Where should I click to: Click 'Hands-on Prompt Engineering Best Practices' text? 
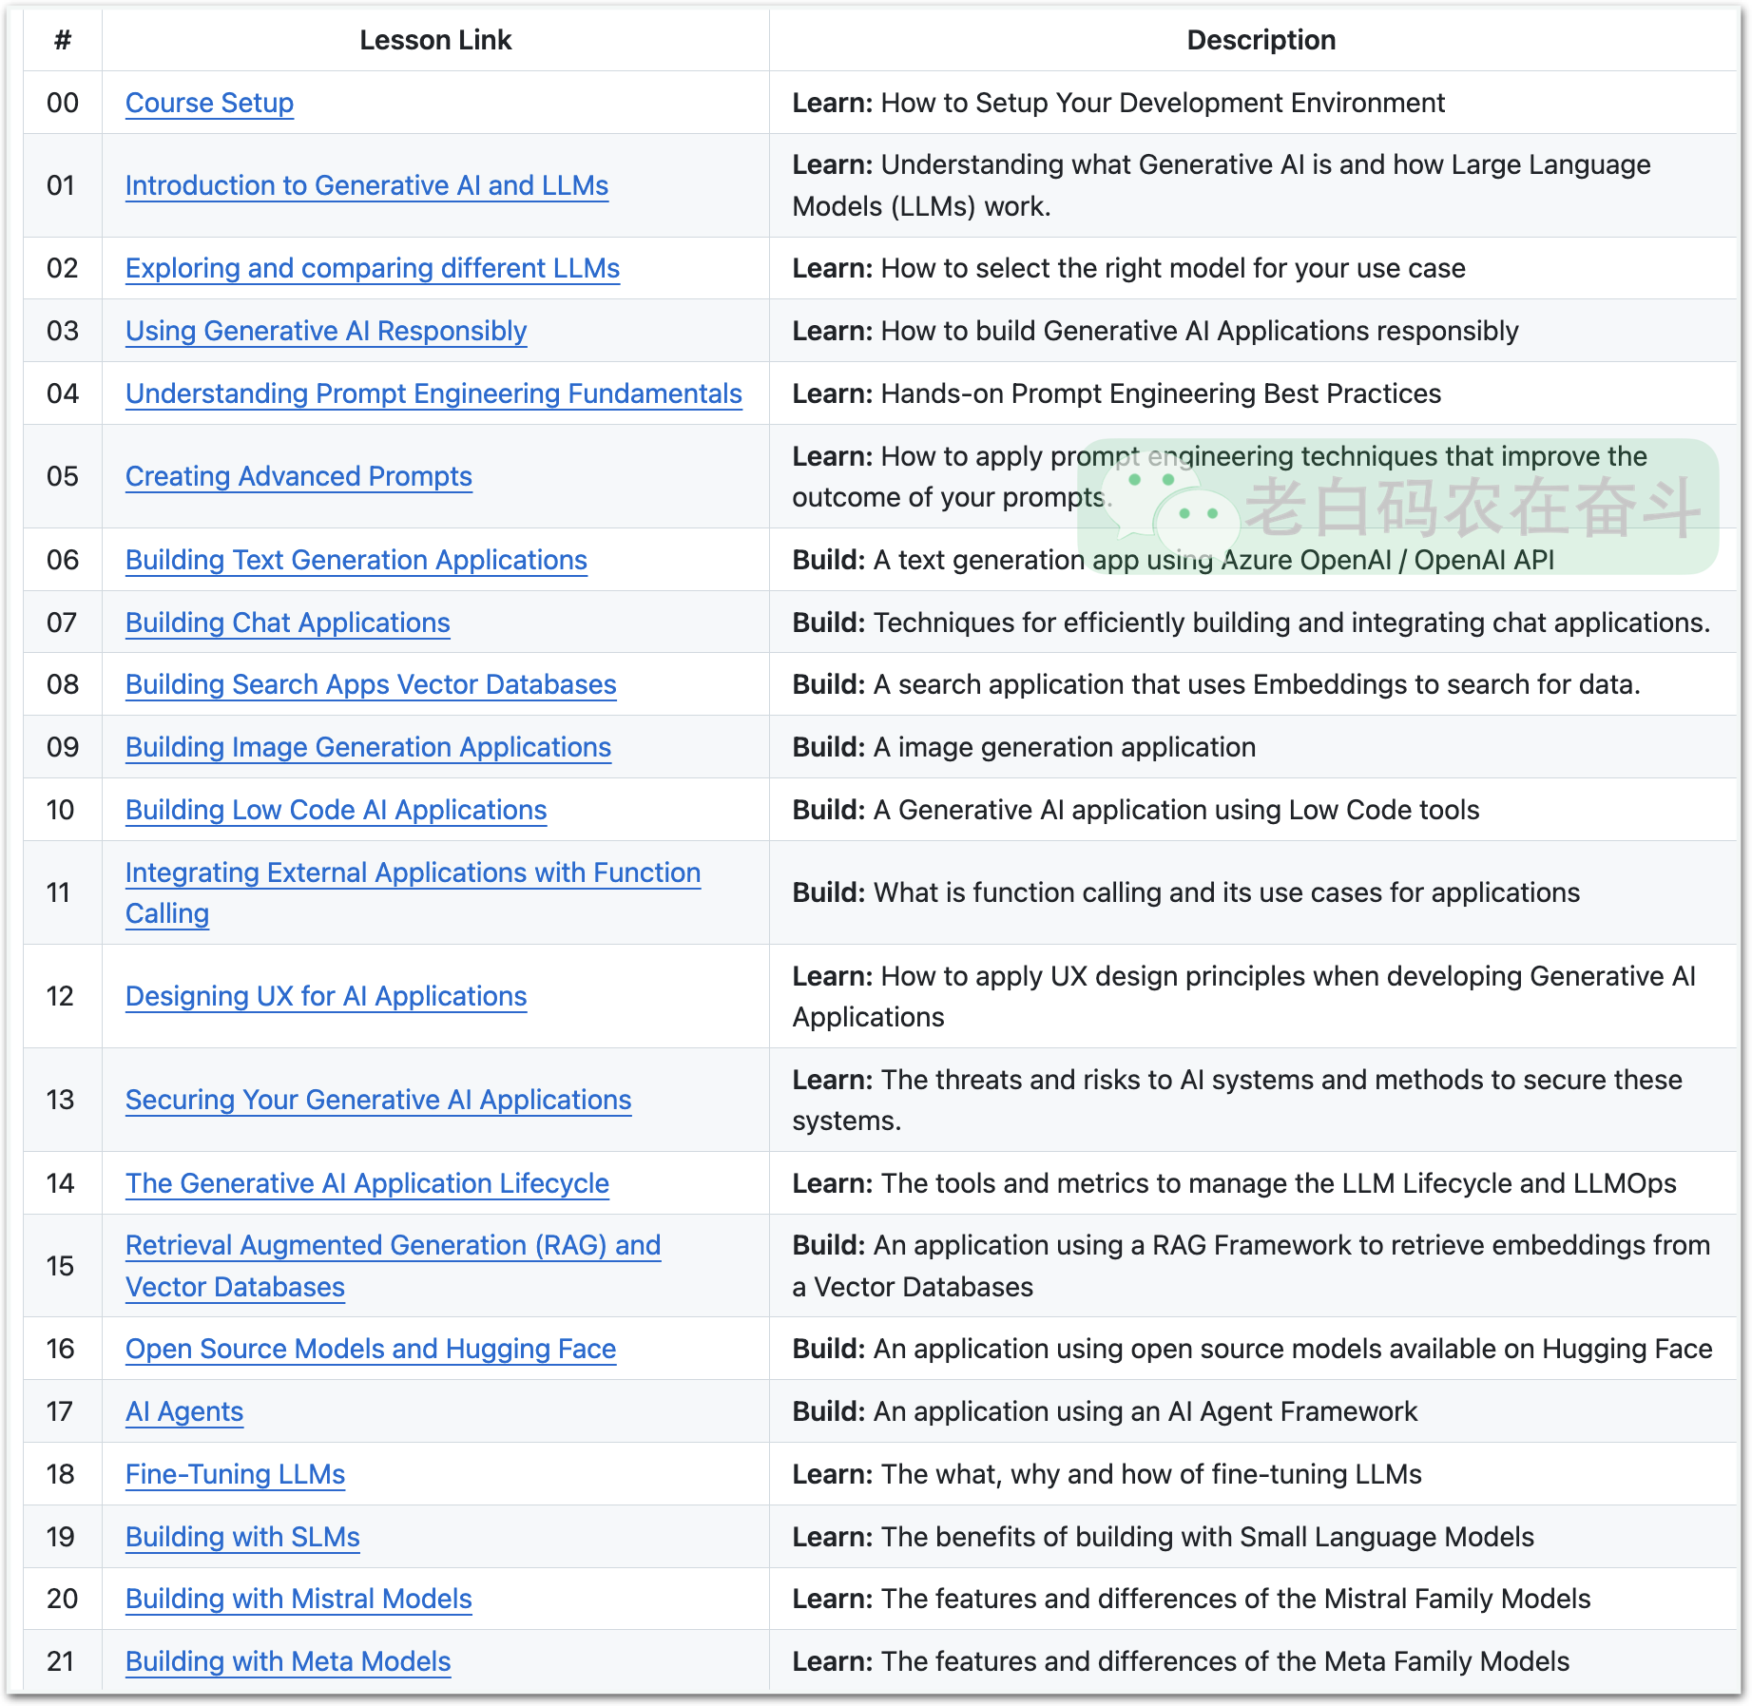tap(1161, 393)
